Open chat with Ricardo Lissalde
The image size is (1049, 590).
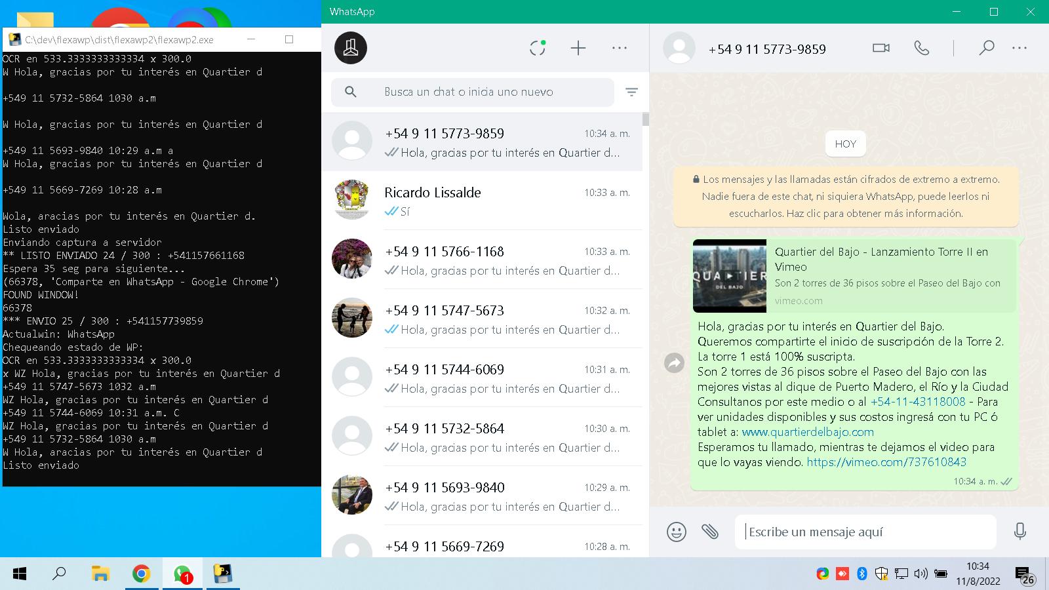482,201
